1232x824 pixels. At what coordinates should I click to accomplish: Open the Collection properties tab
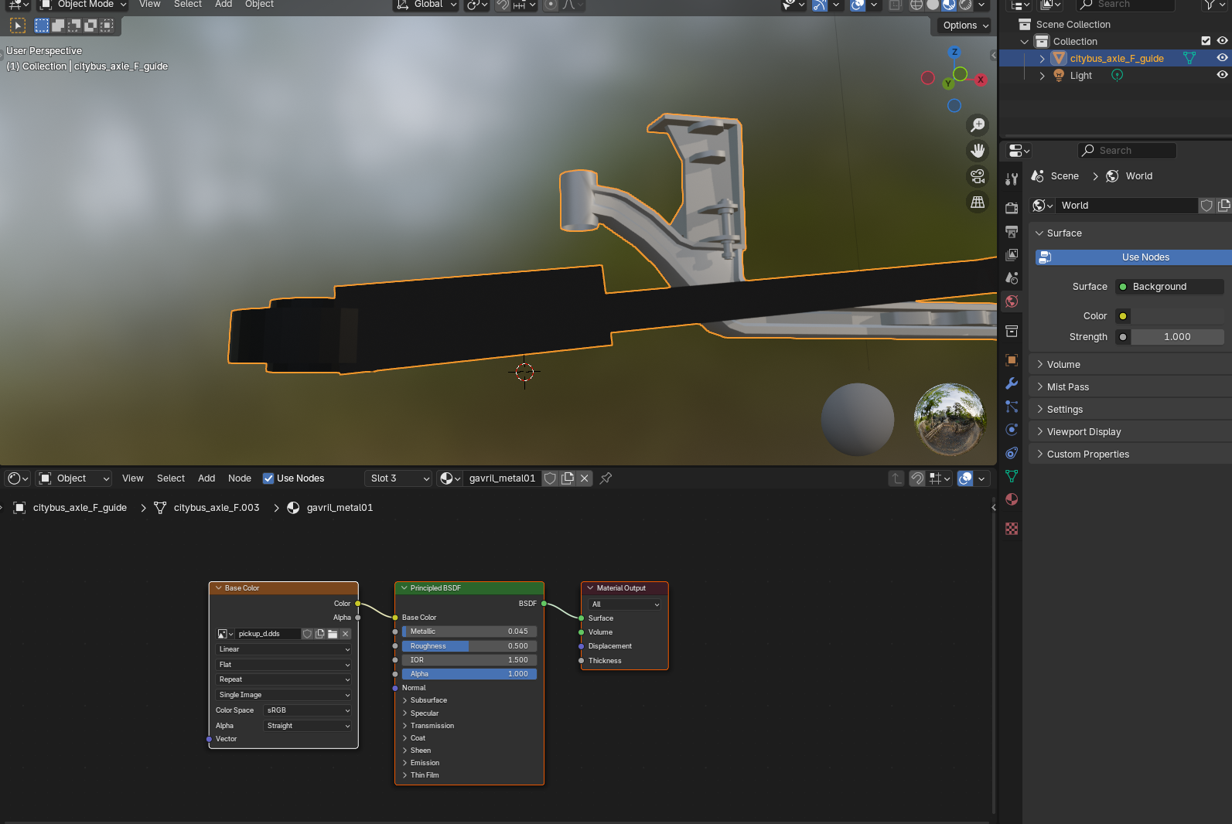click(x=1012, y=331)
